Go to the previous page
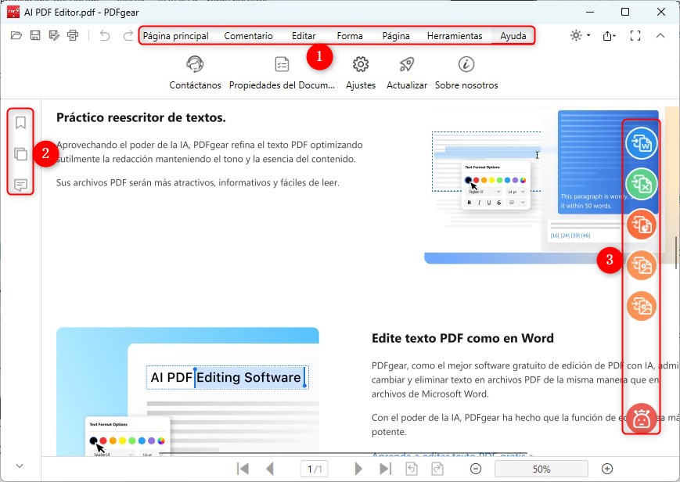680x482 pixels. click(270, 469)
